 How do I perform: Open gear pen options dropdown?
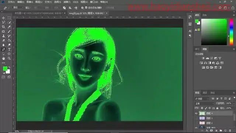(x=82, y=8)
